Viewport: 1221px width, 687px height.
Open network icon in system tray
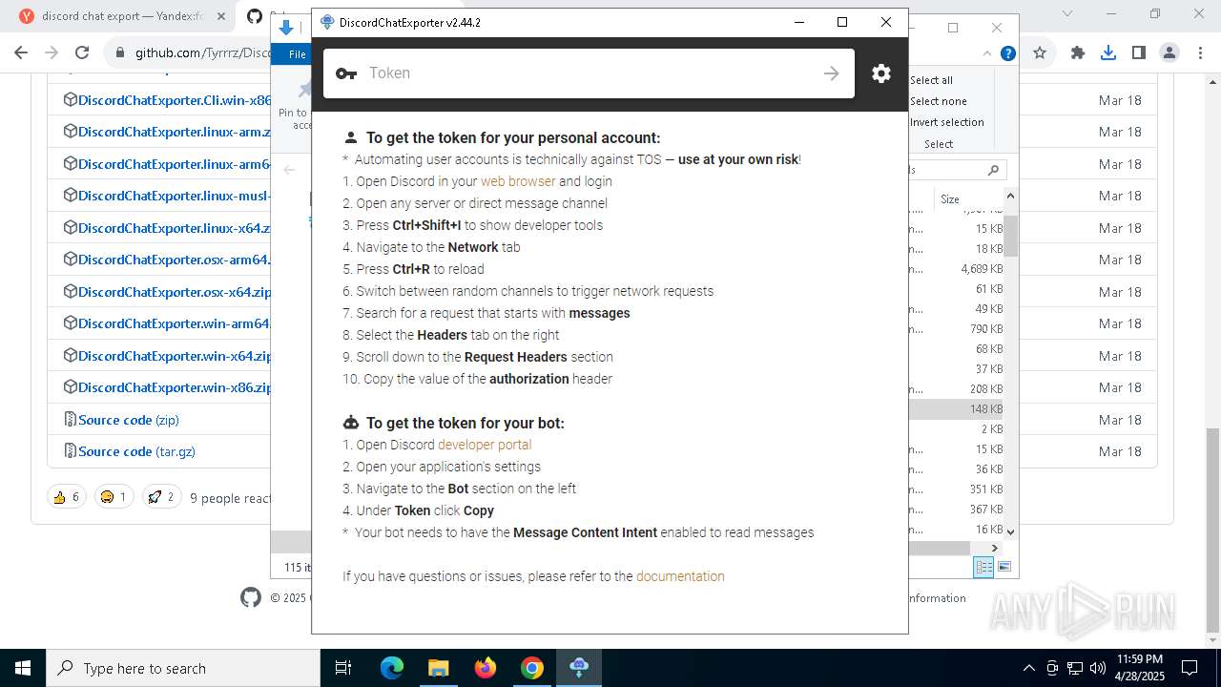tap(1075, 668)
